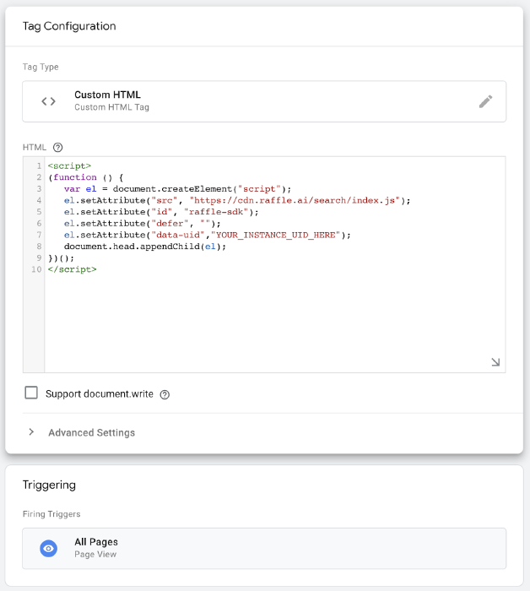Click the expand editor arrow icon

click(495, 362)
